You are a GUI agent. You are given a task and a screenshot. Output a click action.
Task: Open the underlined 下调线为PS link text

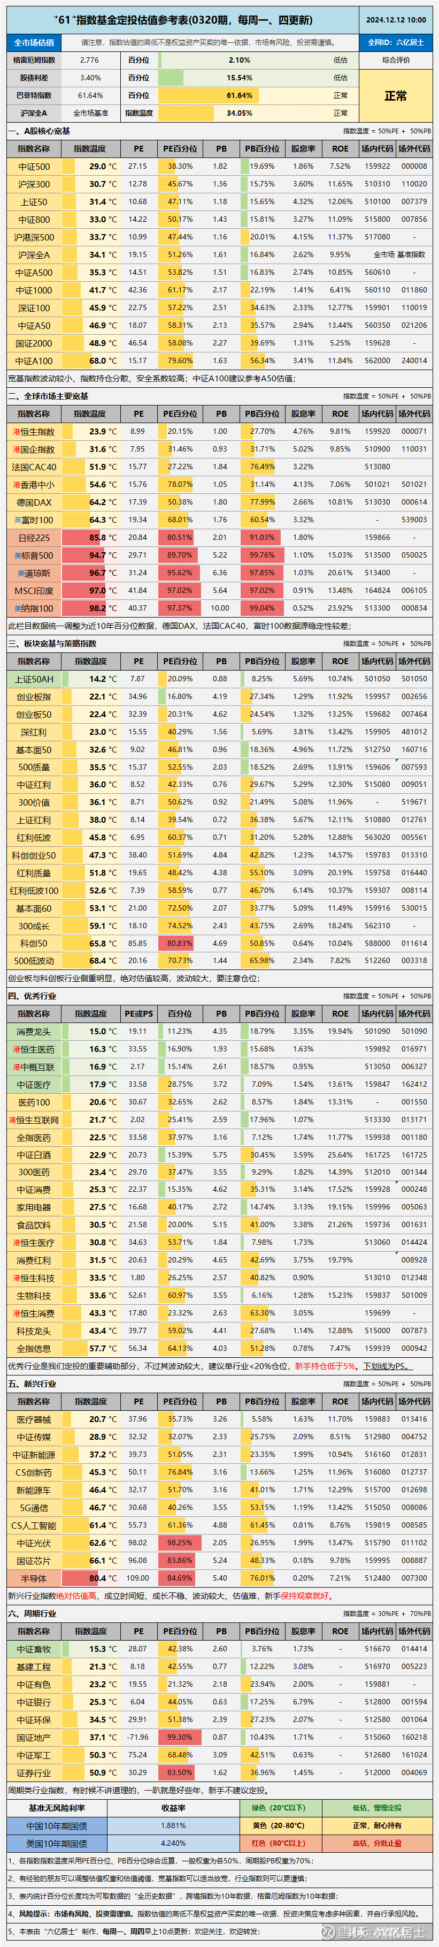pos(387,1366)
